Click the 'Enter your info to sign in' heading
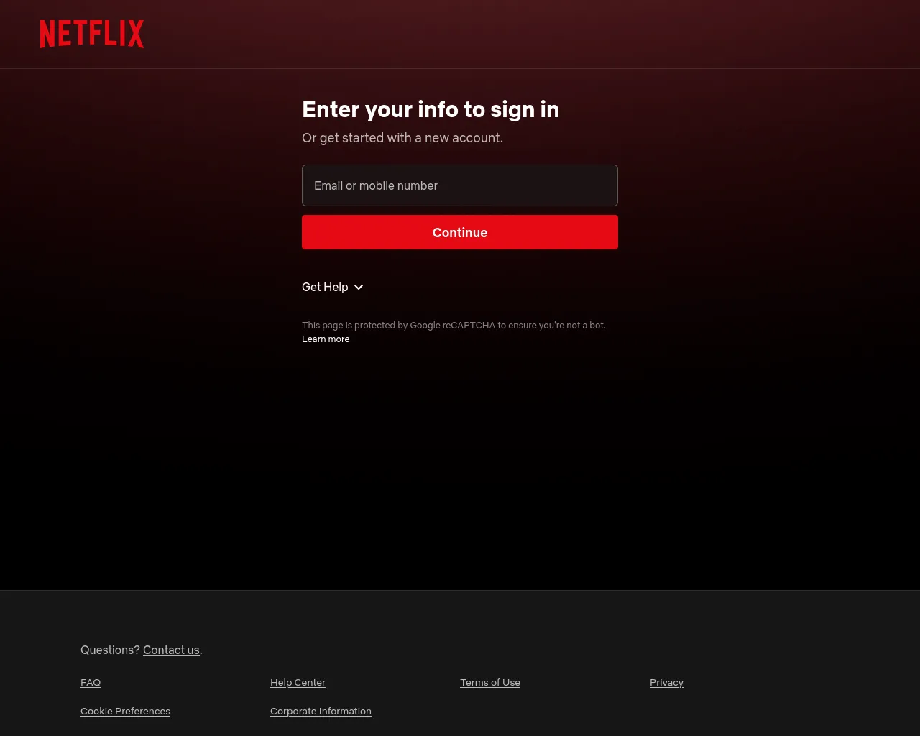This screenshot has height=736, width=920. tap(431, 109)
